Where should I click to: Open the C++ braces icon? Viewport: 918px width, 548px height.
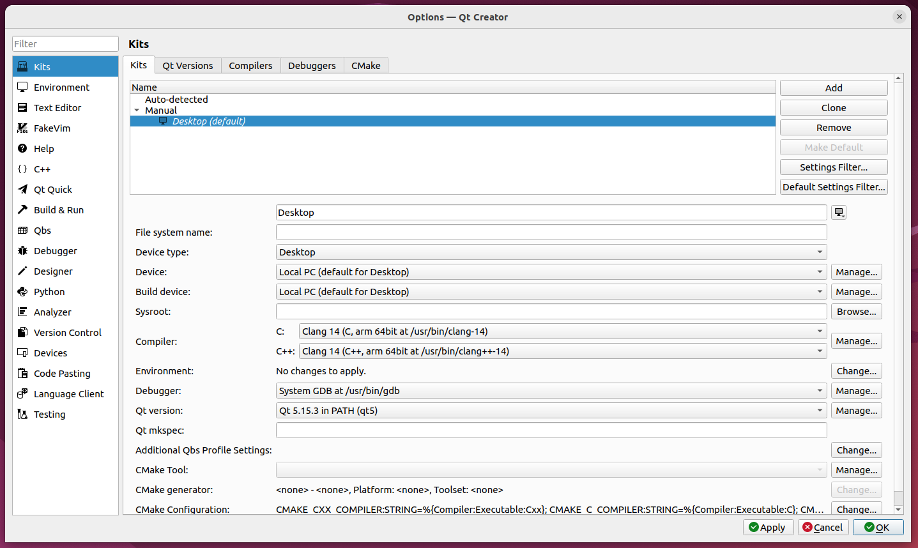pyautogui.click(x=22, y=169)
